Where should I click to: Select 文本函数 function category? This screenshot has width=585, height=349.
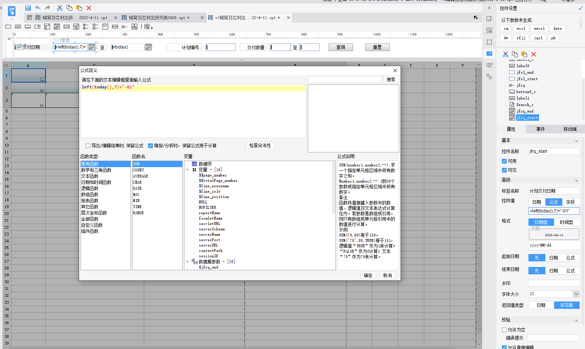point(90,176)
